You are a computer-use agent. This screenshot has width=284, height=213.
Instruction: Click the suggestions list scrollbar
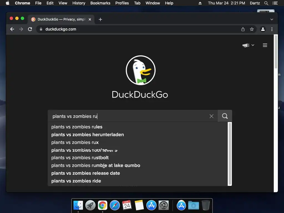pyautogui.click(x=230, y=154)
